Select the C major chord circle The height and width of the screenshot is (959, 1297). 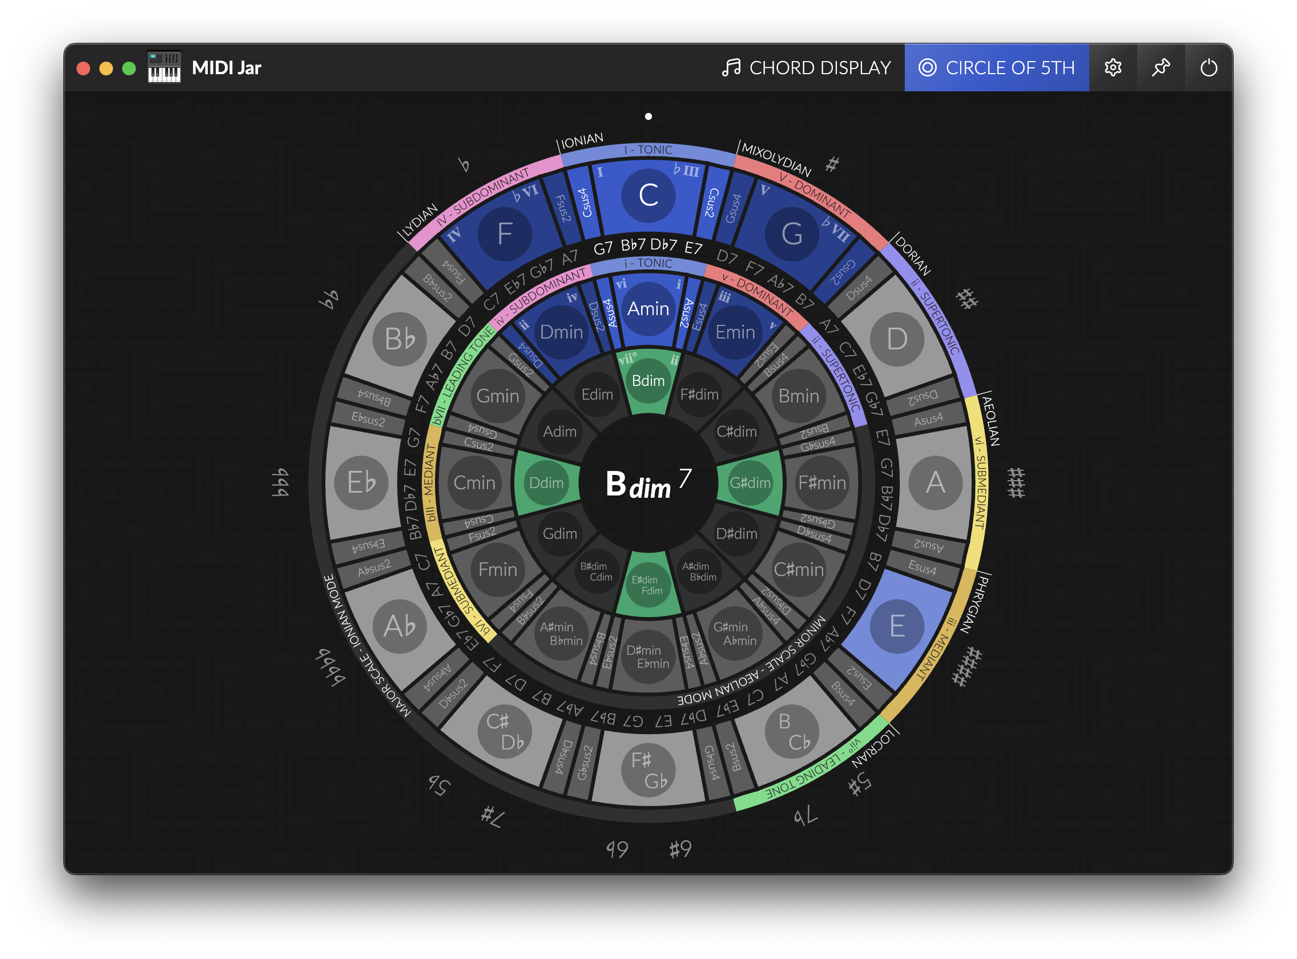click(648, 196)
